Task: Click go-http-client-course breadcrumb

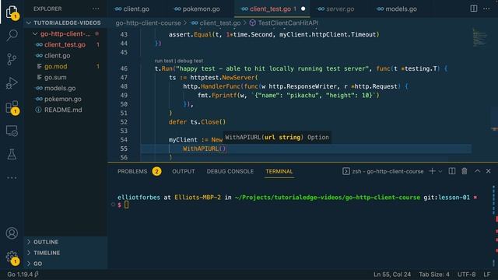Action: pos(148,23)
